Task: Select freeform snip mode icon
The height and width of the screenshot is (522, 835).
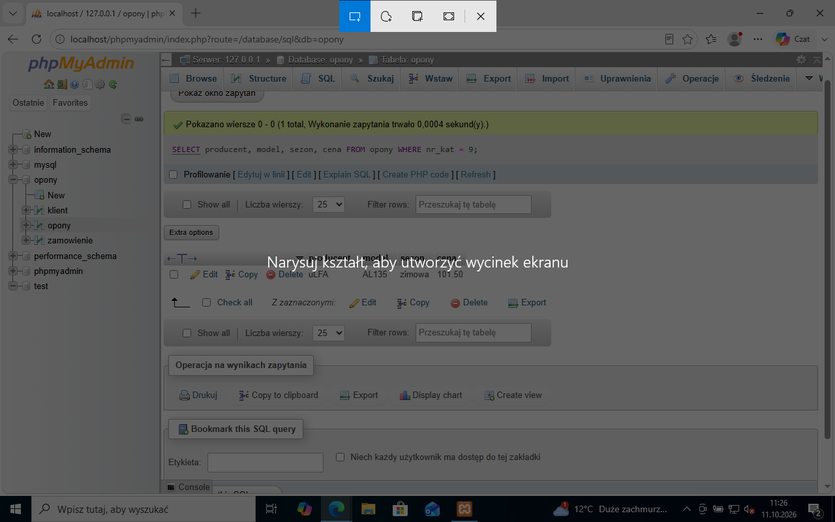Action: [386, 16]
